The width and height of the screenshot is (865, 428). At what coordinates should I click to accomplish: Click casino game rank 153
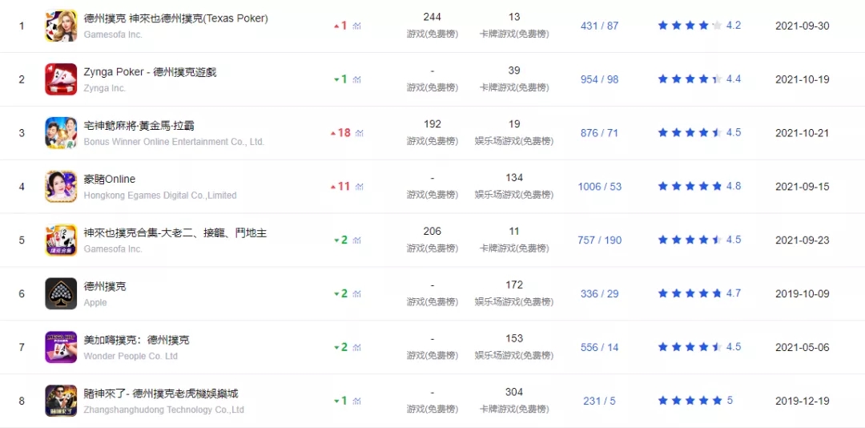click(514, 338)
